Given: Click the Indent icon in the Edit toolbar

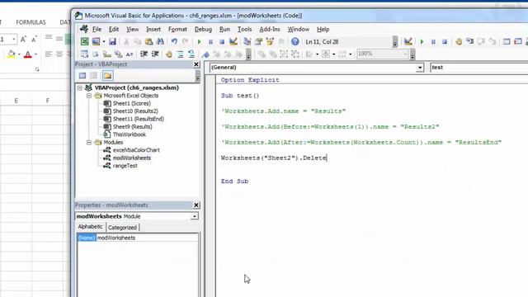Looking at the screenshot, I should 144,54.
